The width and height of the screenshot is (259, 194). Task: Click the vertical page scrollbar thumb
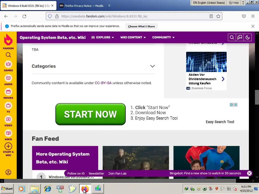tap(257, 97)
